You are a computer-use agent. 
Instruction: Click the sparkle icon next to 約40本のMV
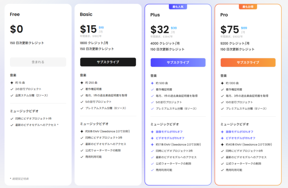(222, 144)
